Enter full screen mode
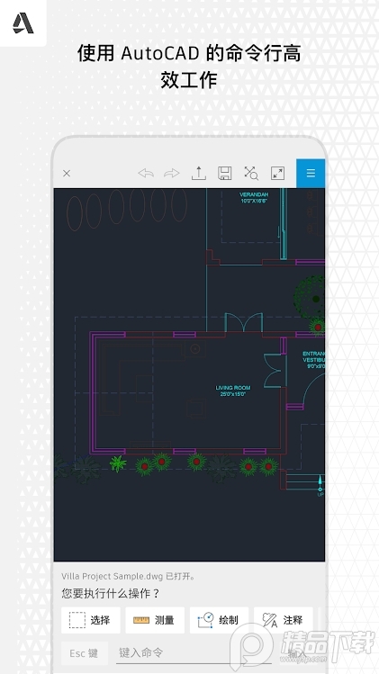This screenshot has height=674, width=379. pyautogui.click(x=277, y=173)
